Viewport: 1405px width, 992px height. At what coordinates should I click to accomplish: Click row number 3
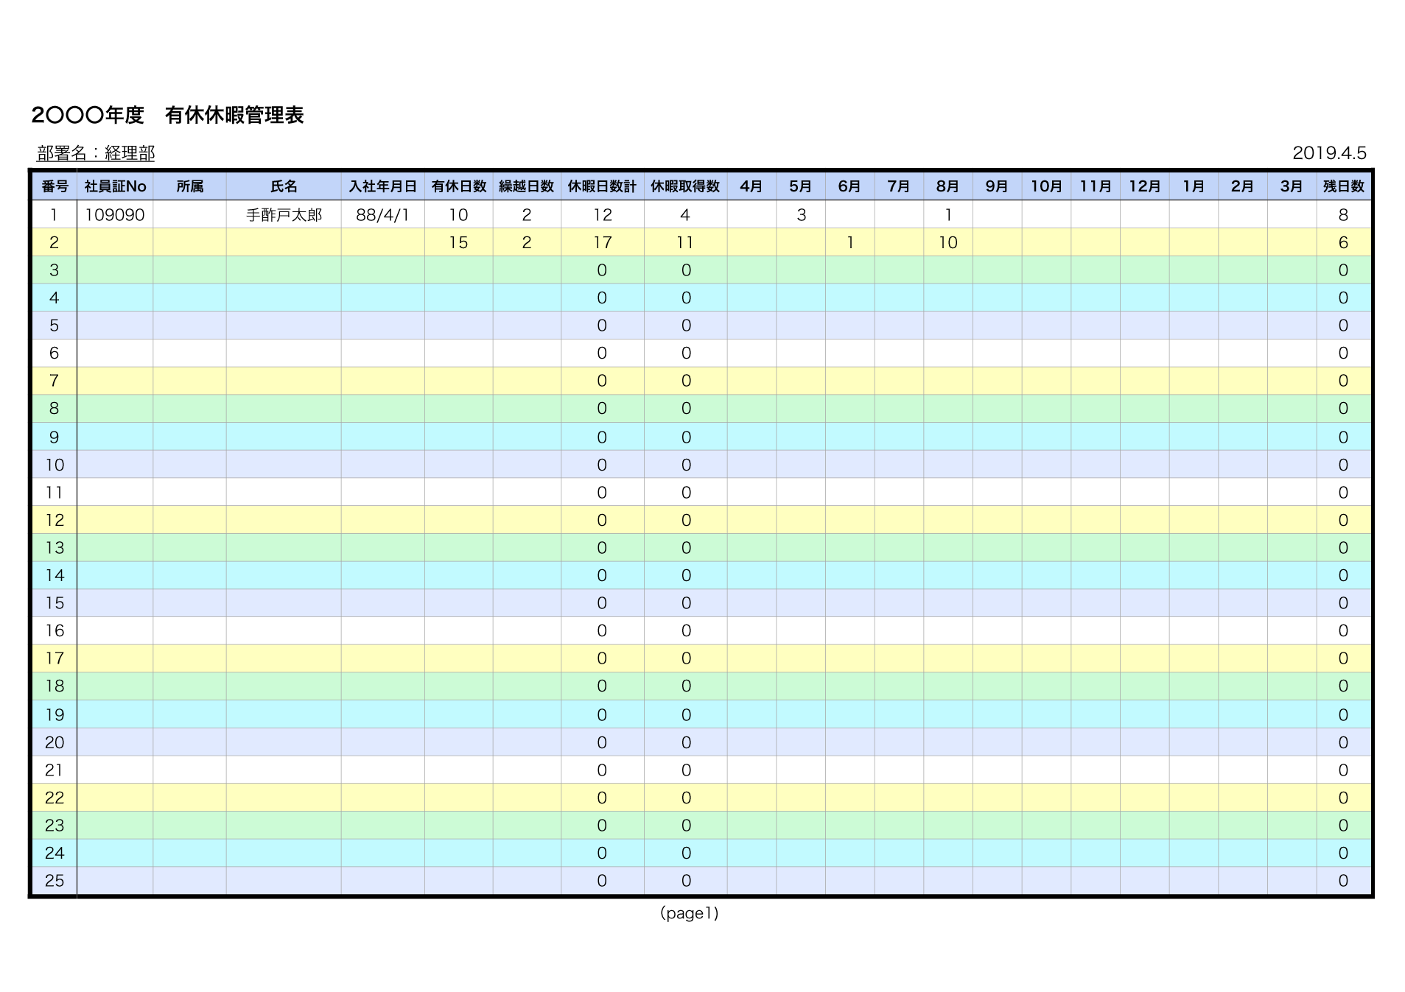[54, 270]
